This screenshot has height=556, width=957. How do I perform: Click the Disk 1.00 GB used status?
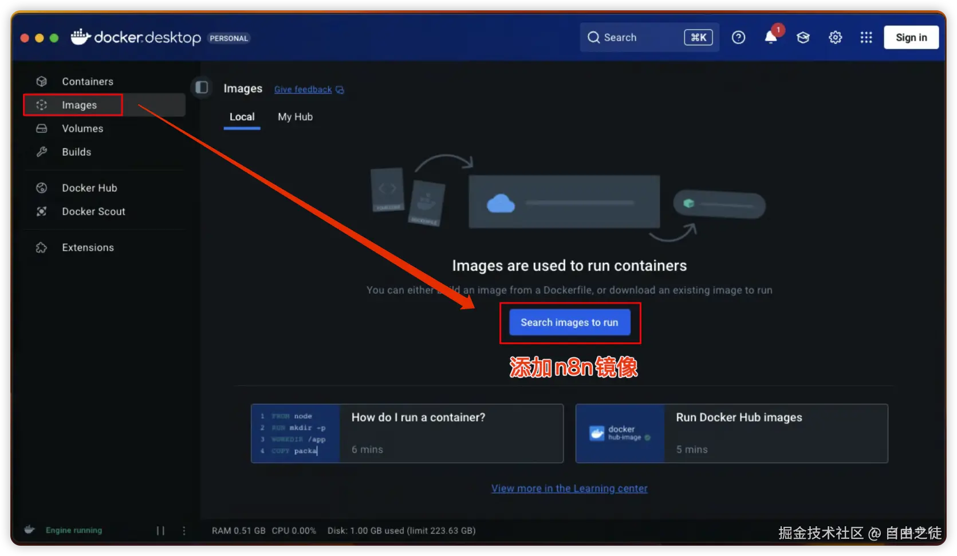pos(401,531)
